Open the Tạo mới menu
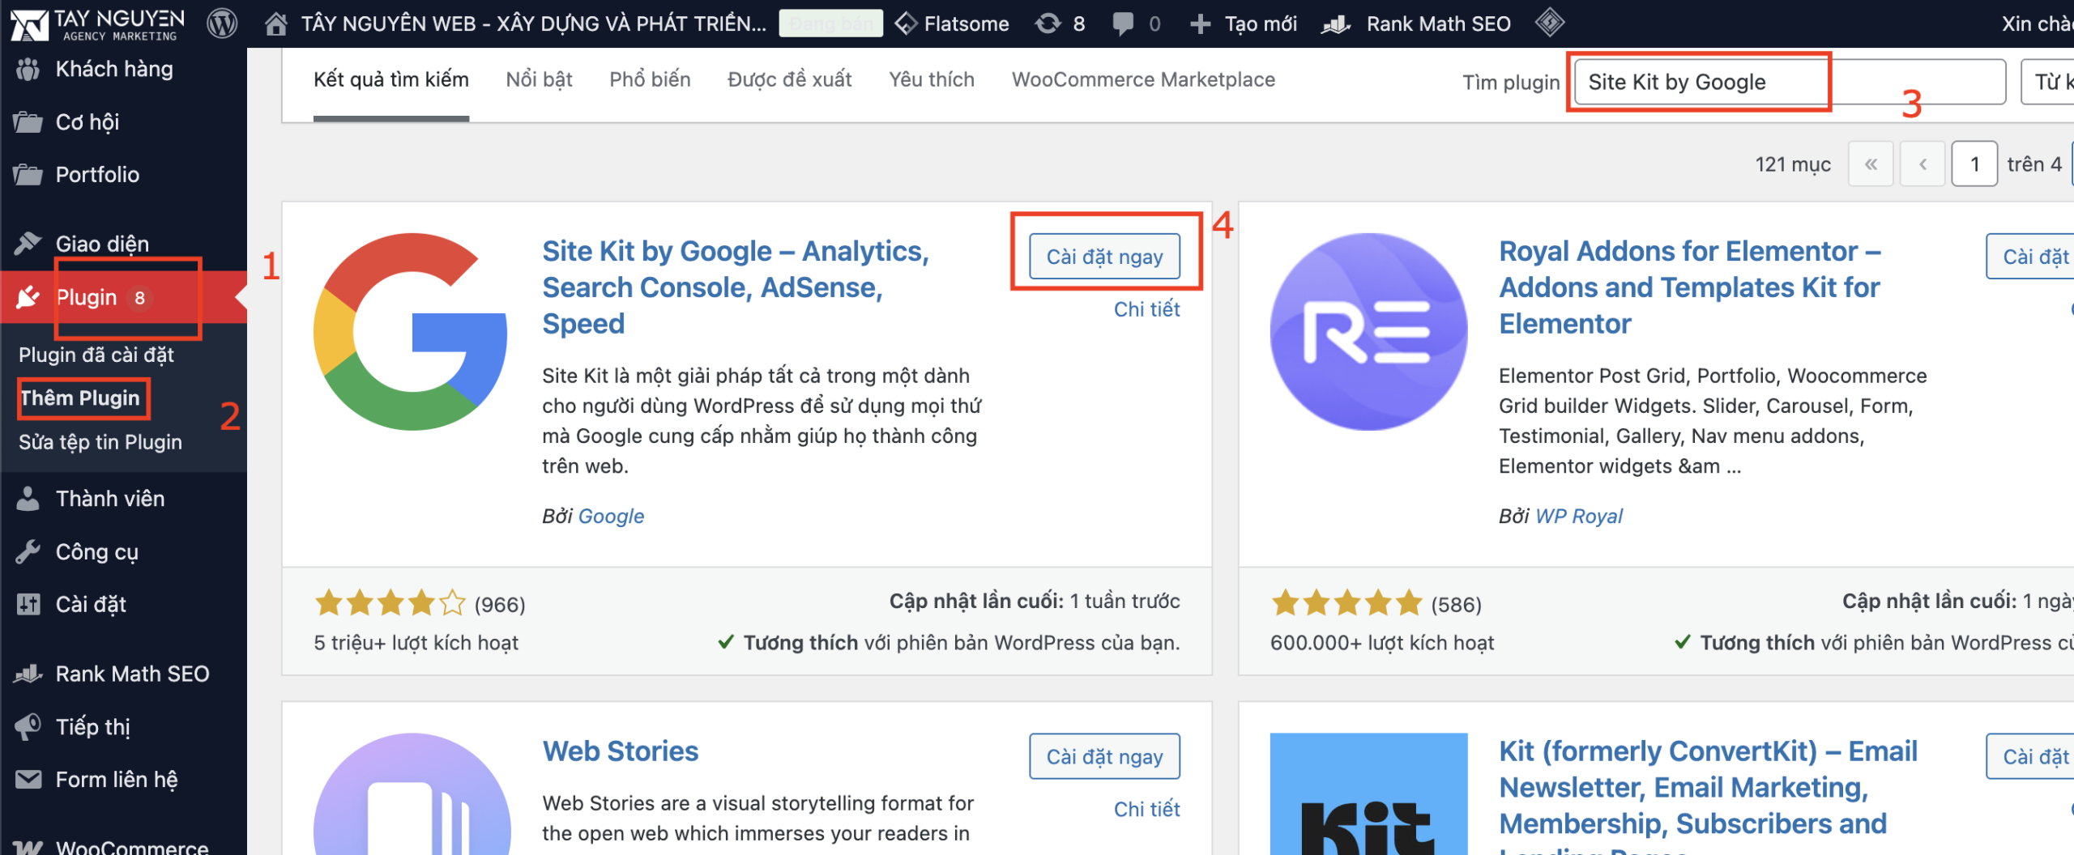The width and height of the screenshot is (2074, 855). click(x=1244, y=23)
